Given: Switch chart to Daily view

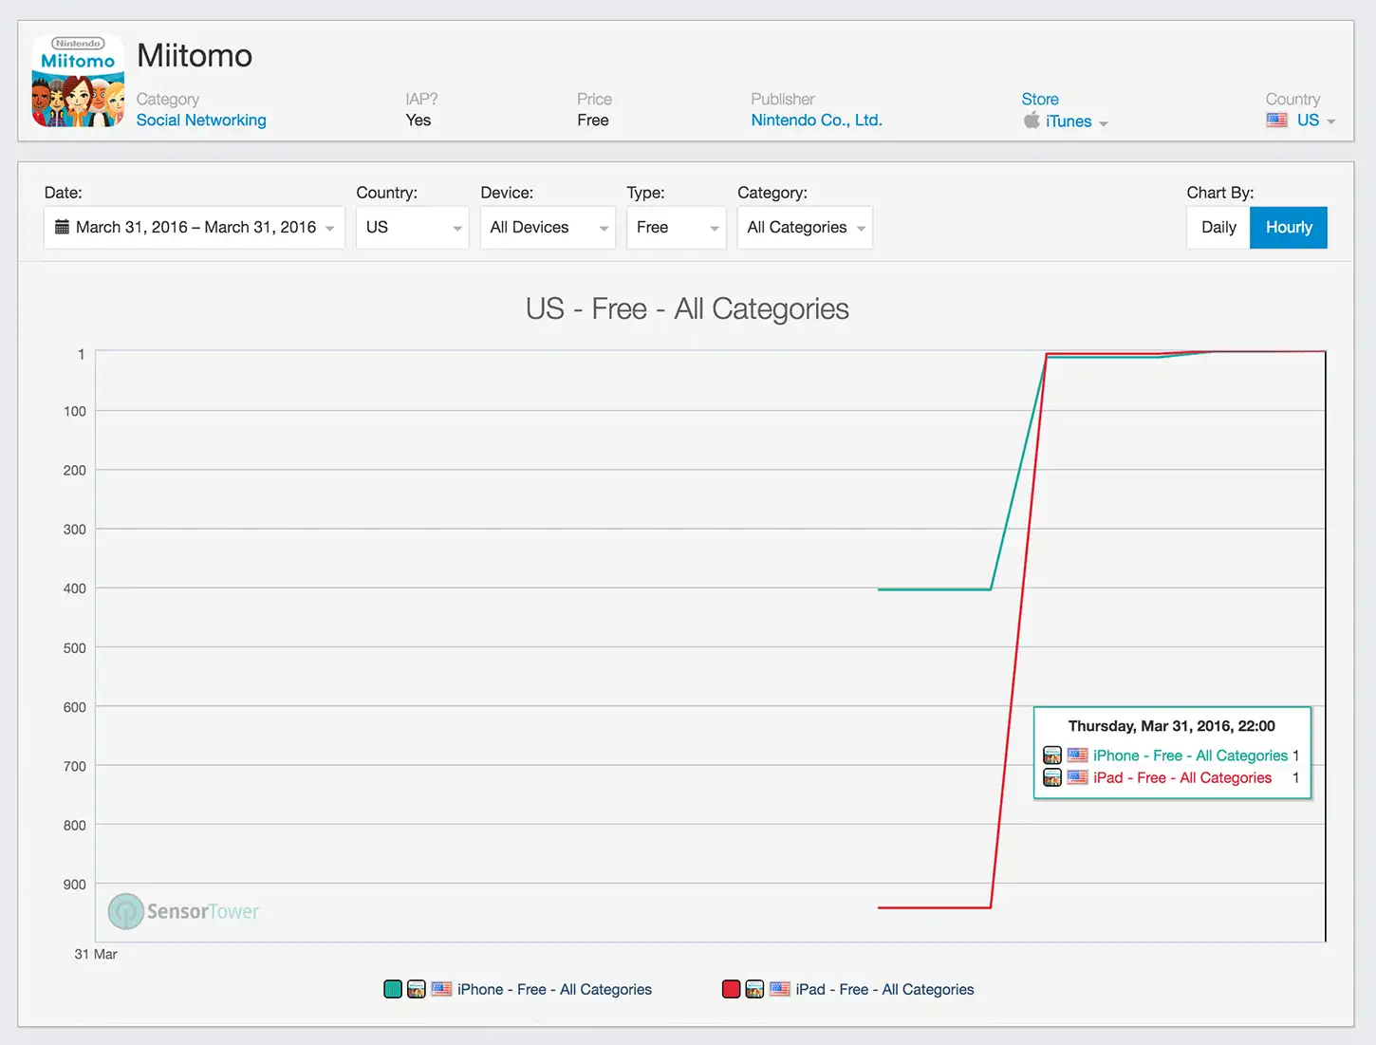Looking at the screenshot, I should coord(1218,228).
